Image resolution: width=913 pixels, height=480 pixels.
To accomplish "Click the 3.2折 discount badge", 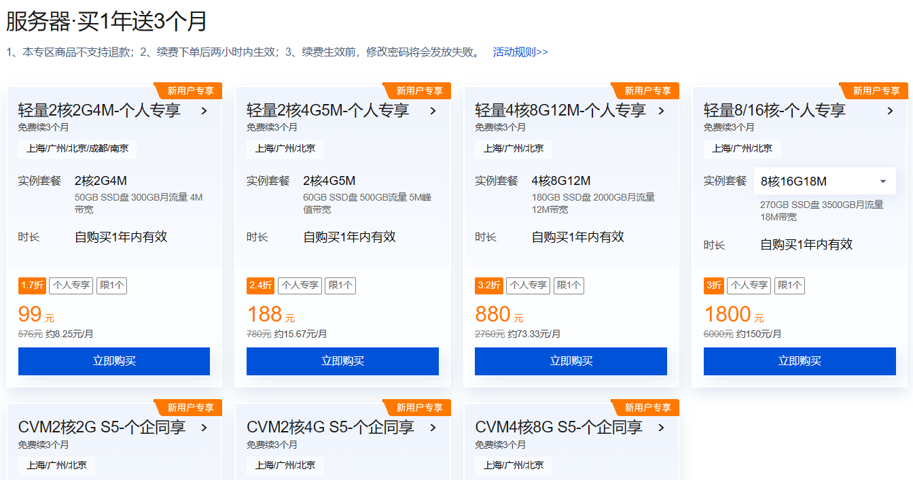I will pos(488,286).
